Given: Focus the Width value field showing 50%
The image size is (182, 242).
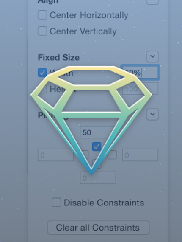Looking at the screenshot, I should click(x=140, y=72).
